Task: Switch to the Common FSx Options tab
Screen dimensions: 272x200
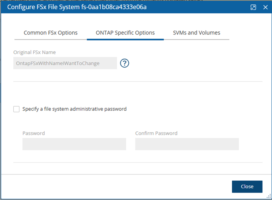Action: click(x=51, y=33)
